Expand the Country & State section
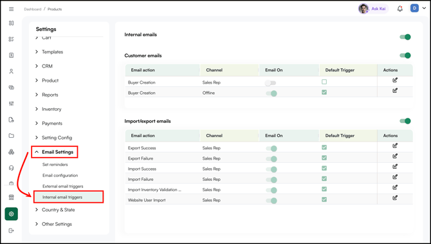 pos(55,210)
